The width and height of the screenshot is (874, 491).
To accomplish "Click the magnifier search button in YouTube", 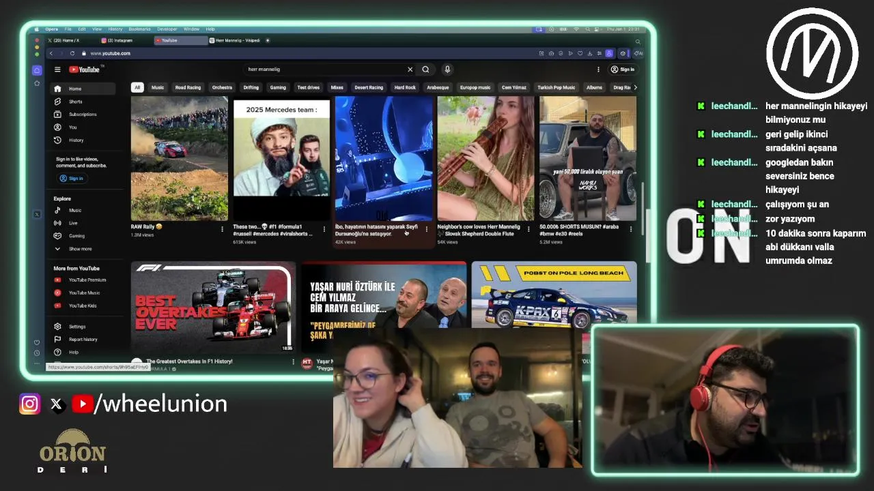I will point(425,70).
